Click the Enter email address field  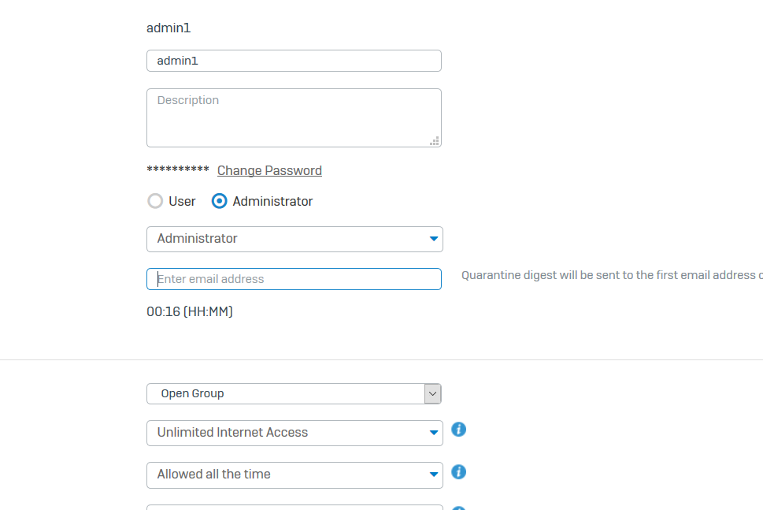coord(294,279)
